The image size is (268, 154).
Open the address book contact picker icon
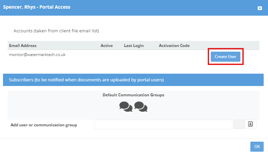pos(251,124)
